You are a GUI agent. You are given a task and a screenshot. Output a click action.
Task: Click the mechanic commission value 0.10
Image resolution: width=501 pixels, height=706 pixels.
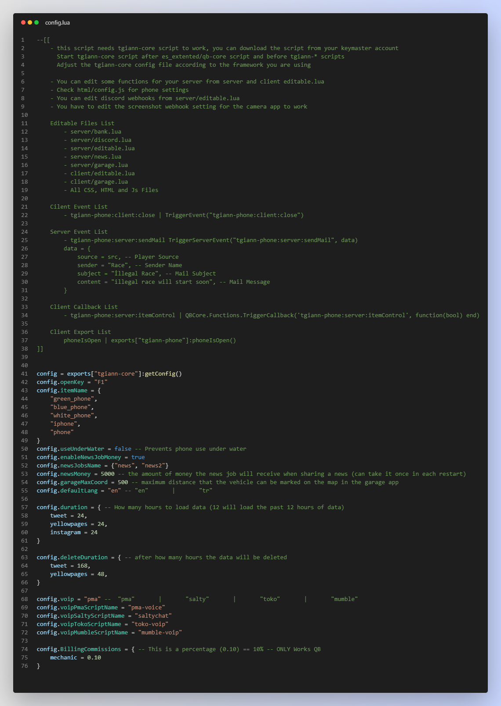(94, 658)
